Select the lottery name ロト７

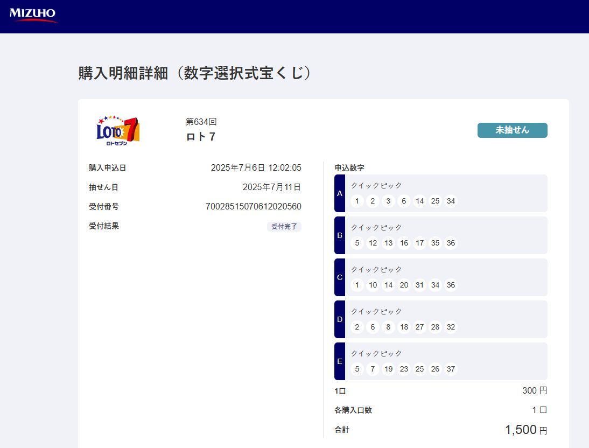click(x=201, y=136)
